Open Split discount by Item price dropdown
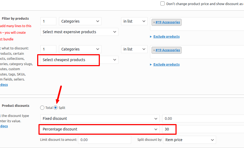Viewport: 244px width, 148px height. click(x=189, y=140)
